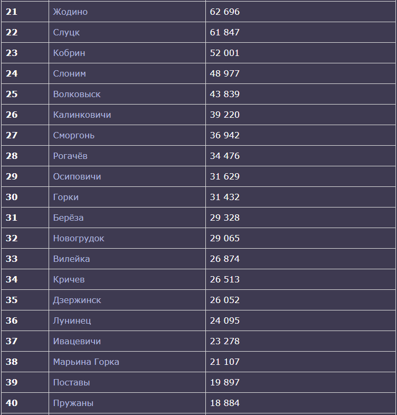Click the Слуцк link
The image size is (397, 415).
pyautogui.click(x=66, y=33)
